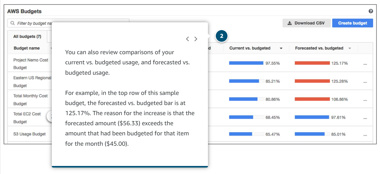Click Current vs. budgeted column header
The height and width of the screenshot is (174, 380).
250,48
